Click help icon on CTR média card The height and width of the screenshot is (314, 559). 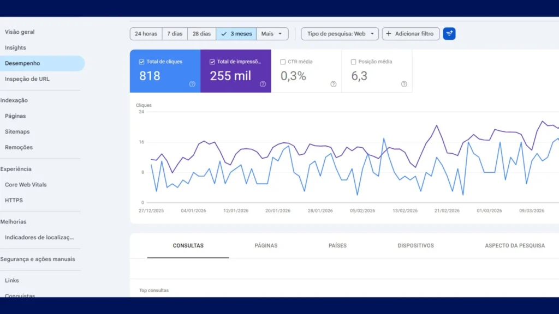click(333, 84)
